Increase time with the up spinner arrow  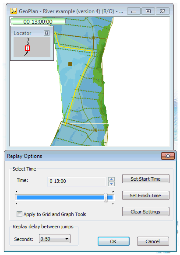click(111, 179)
